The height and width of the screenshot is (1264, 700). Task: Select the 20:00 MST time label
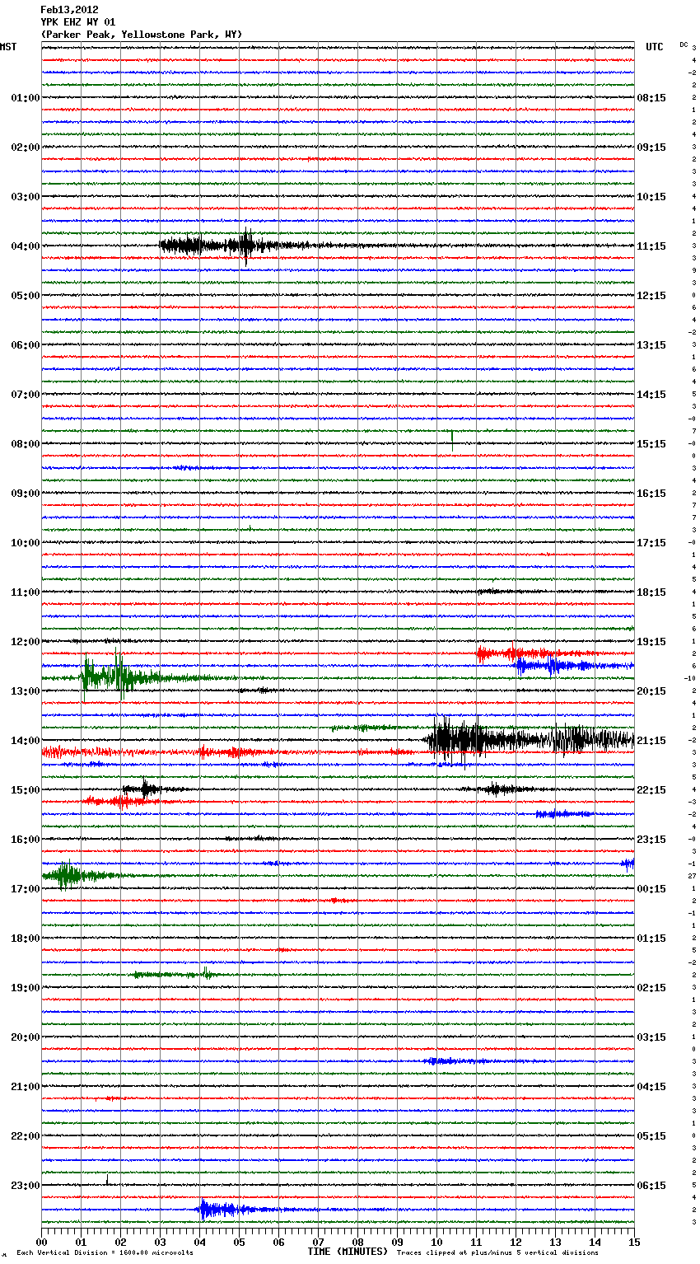[26, 1037]
